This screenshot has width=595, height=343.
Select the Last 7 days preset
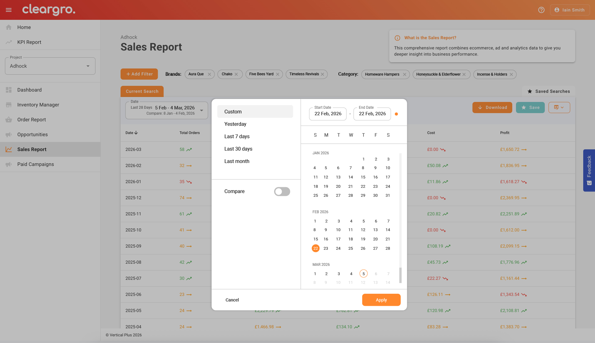coord(237,136)
